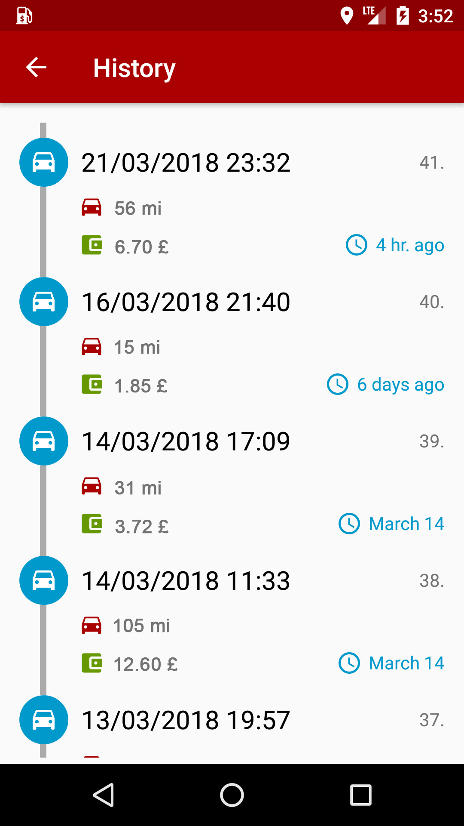Screen dimensions: 464x826
Task: Tap the blue car icon for trip 41
Action: [44, 162]
